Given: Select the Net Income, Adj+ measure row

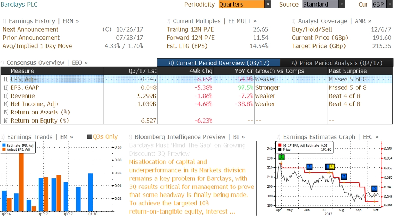Looking at the screenshot, I should pos(197,104).
